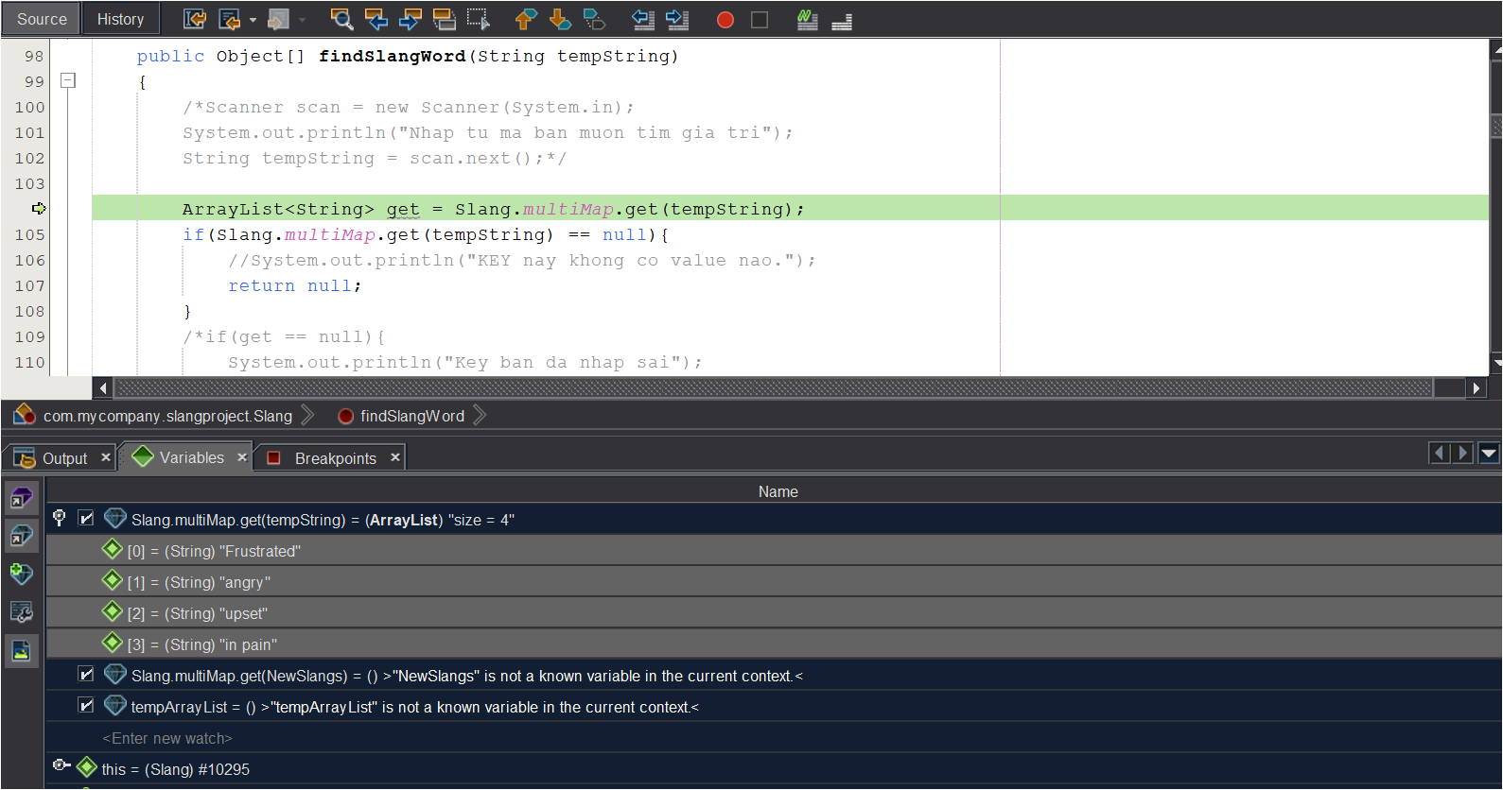1503x790 pixels.
Task: Click the Slang class icon in breadcrumb
Action: click(25, 415)
